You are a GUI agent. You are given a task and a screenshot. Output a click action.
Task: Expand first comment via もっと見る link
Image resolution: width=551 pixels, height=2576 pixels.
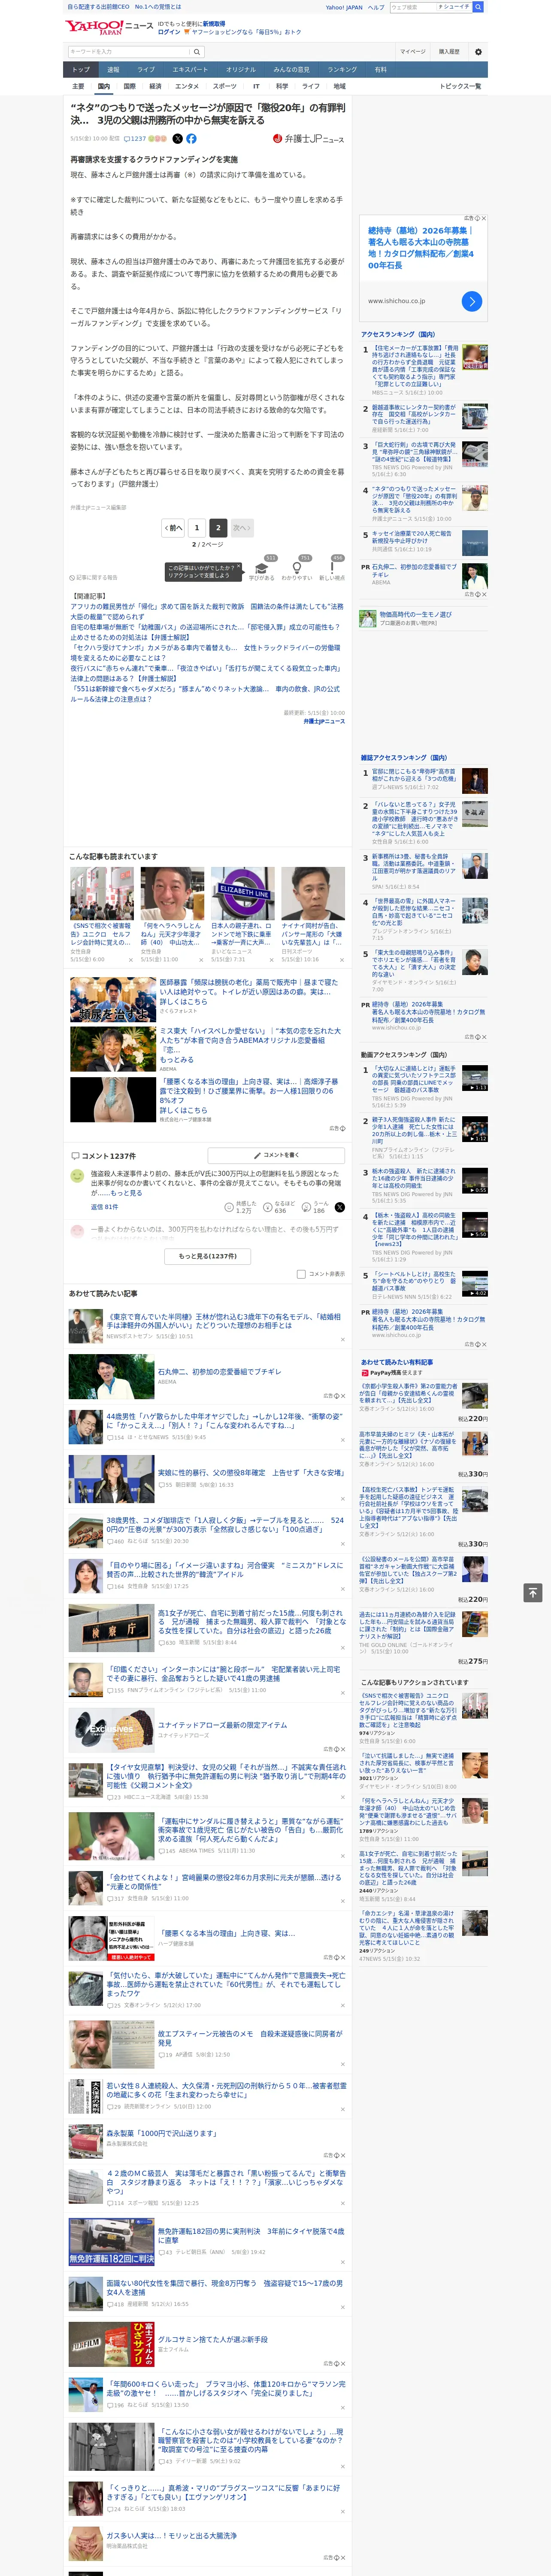point(126,1193)
